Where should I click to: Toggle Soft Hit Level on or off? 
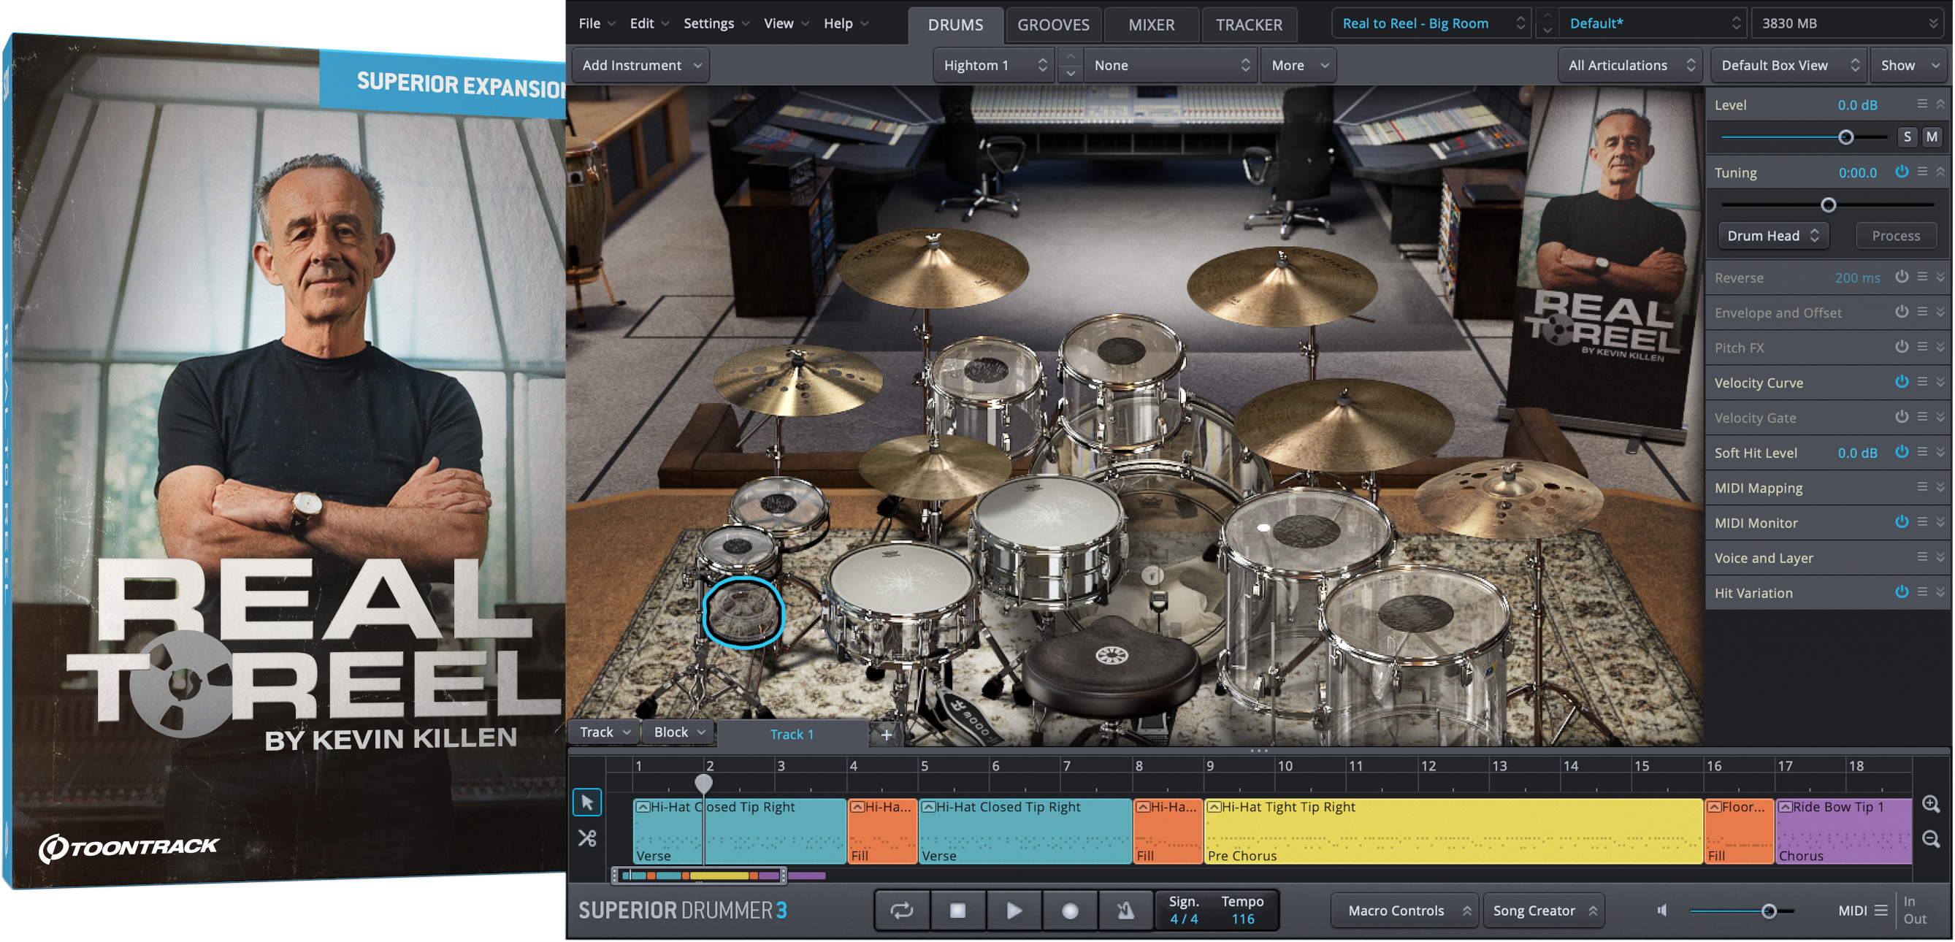coord(1901,451)
